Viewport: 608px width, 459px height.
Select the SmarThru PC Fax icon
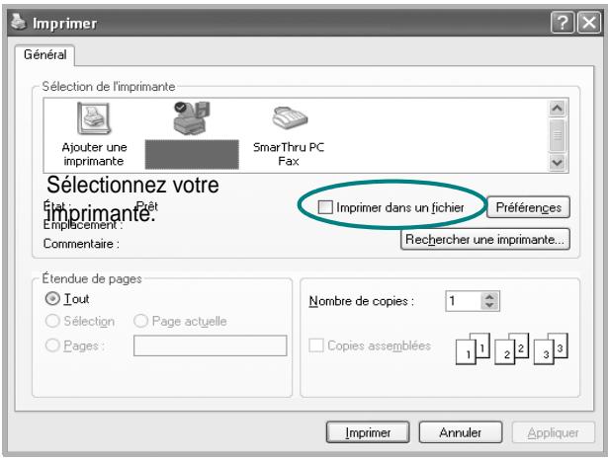click(x=290, y=118)
